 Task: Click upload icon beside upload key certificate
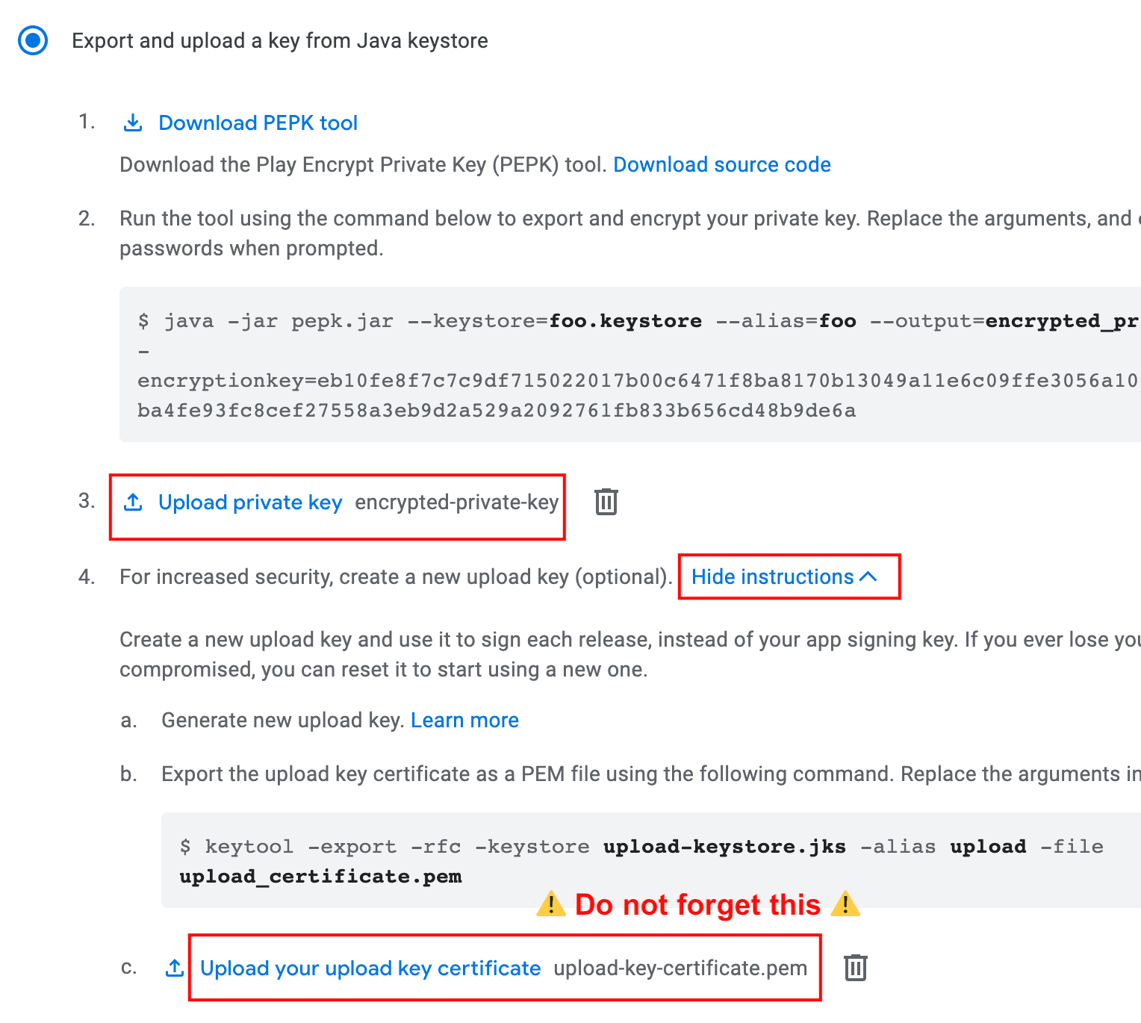pyautogui.click(x=174, y=968)
